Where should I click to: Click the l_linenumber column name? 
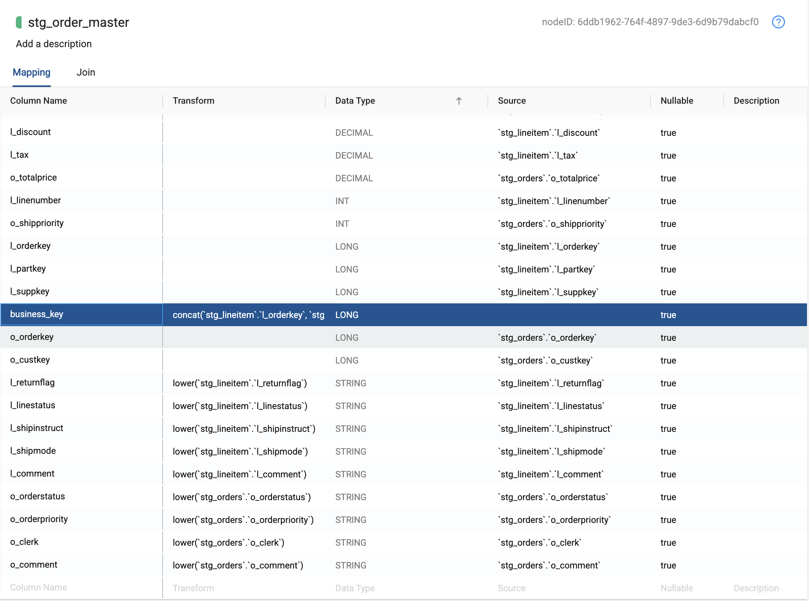[x=35, y=200]
